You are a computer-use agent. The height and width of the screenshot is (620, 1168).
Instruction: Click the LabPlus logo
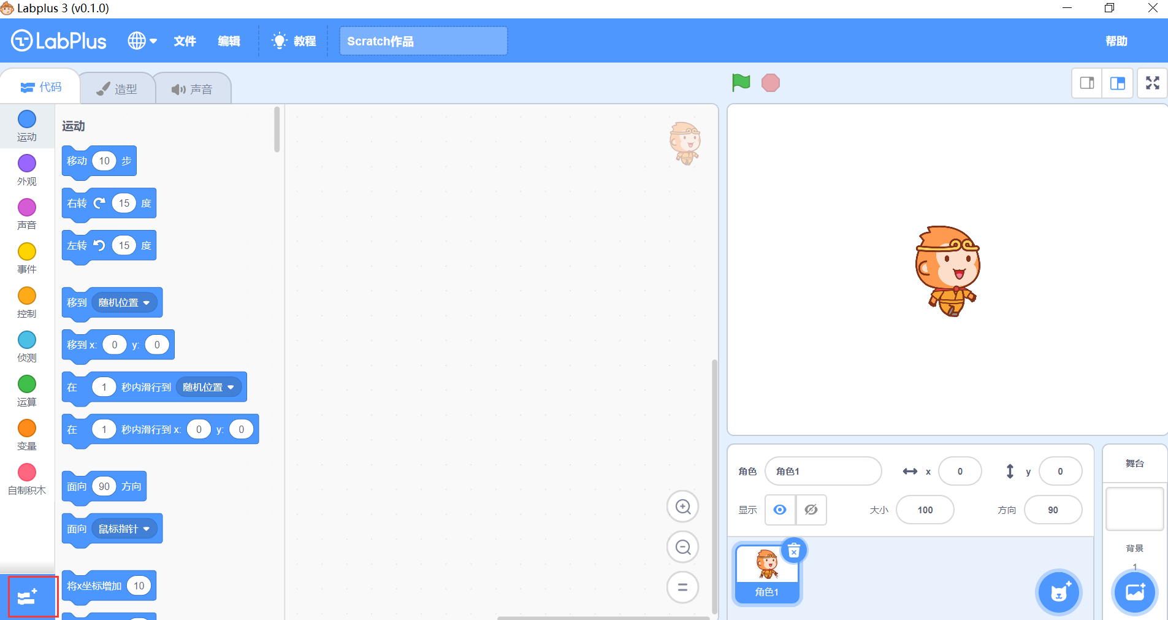tap(59, 41)
